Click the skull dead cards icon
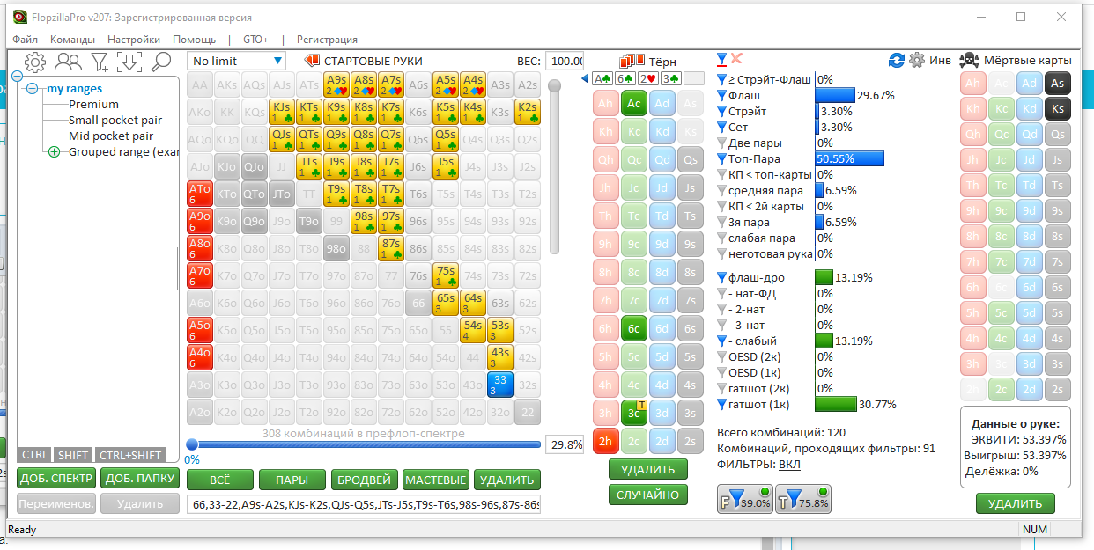This screenshot has height=550, width=1094. tap(969, 60)
